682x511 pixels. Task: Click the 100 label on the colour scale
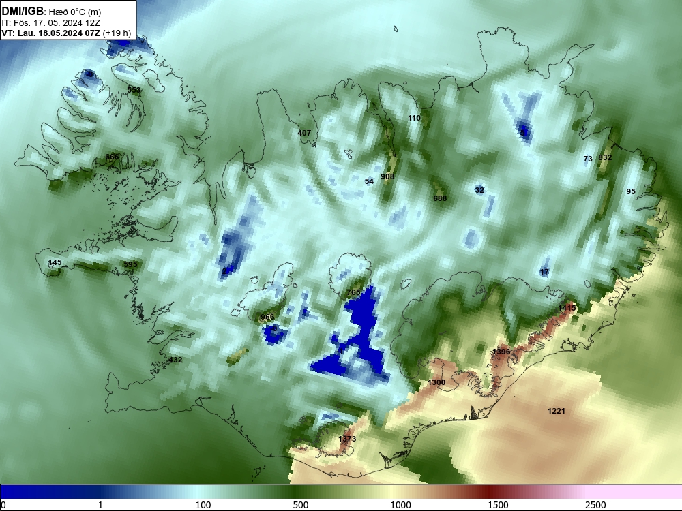[x=203, y=505]
